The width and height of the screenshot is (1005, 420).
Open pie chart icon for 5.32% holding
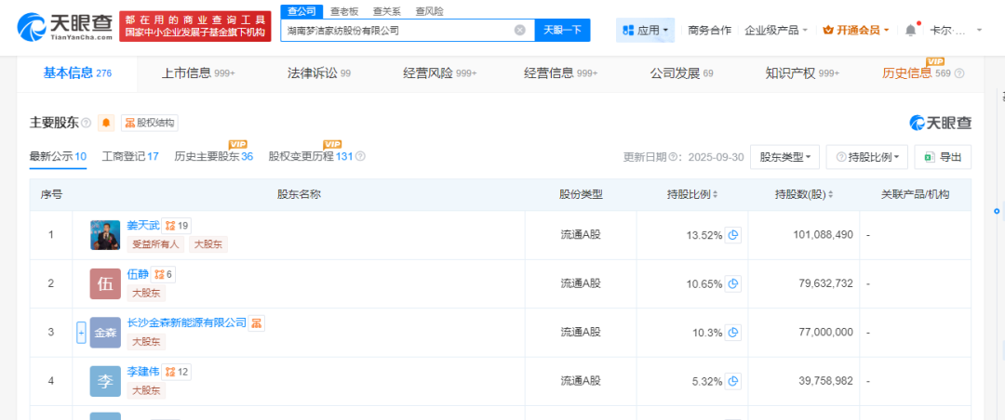coord(733,381)
